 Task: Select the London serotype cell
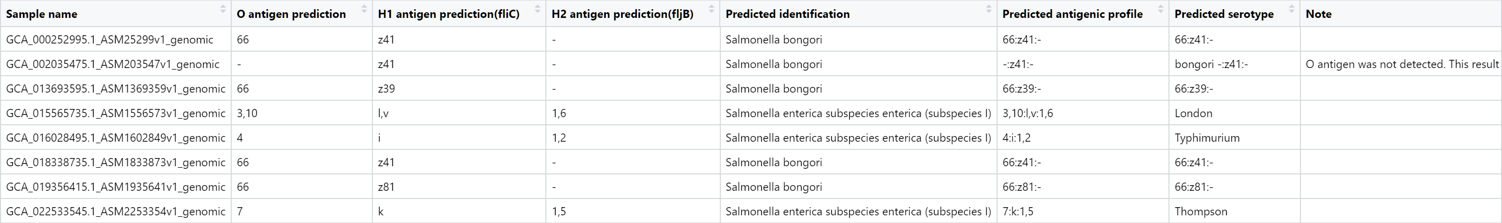tap(1193, 114)
